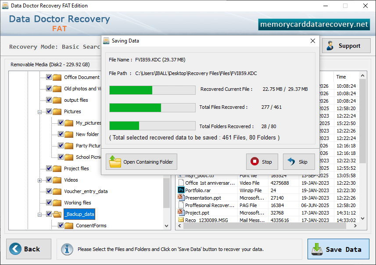Screen dimensions: 376x265
Task: Minimize the Data Doctor Recovery window
Action: pyautogui.click(x=326, y=6)
